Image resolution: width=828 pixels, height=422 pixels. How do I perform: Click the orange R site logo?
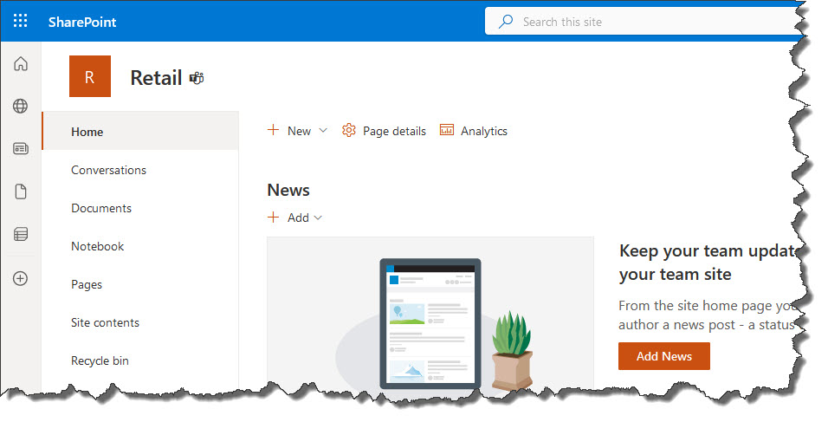point(90,76)
